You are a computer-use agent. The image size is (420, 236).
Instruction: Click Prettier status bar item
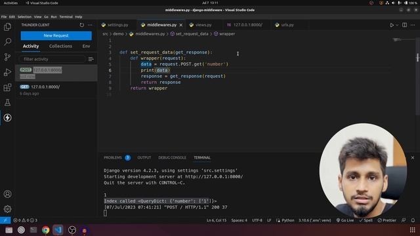pos(387,220)
